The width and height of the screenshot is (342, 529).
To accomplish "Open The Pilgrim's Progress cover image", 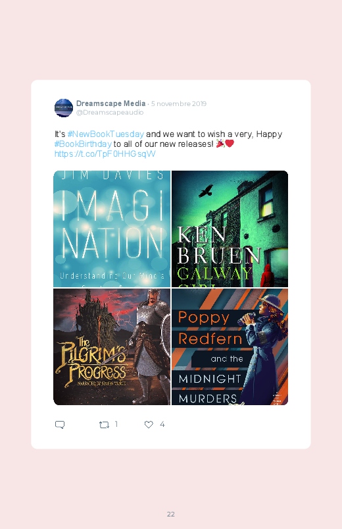I will [x=112, y=347].
